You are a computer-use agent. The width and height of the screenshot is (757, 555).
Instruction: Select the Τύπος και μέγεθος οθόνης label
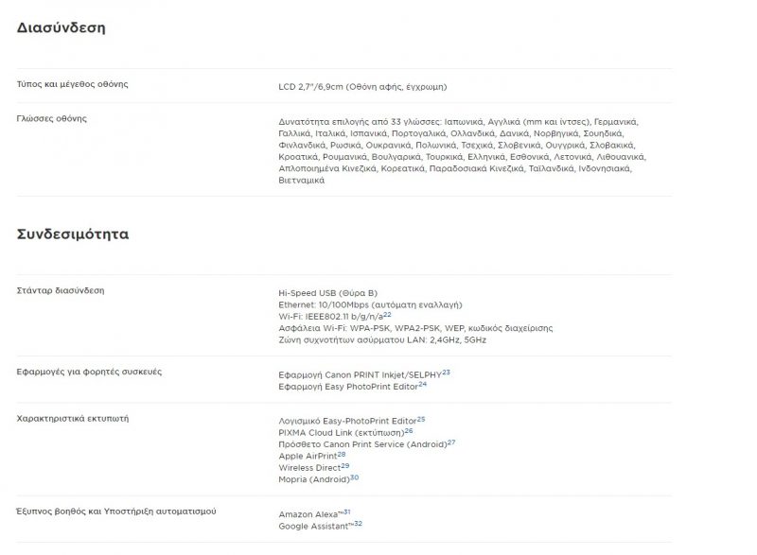(73, 84)
